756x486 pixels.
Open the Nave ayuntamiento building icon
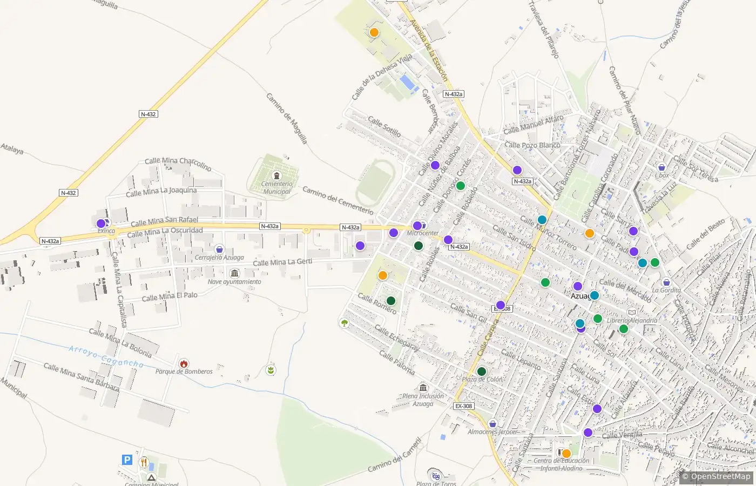pos(234,273)
